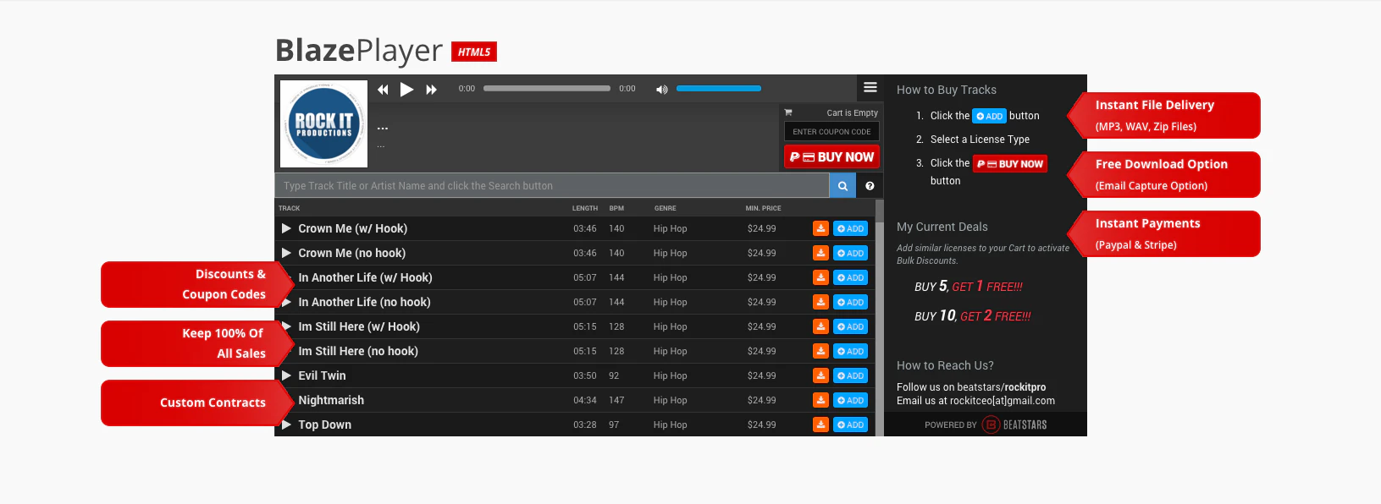
Task: Click the rewind previous track icon
Action: point(383,90)
